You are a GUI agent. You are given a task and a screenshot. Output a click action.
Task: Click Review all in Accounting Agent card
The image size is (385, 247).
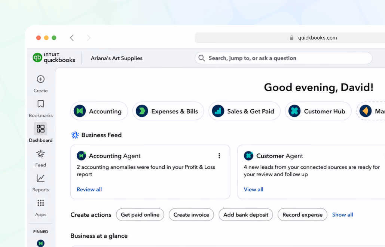pos(89,189)
